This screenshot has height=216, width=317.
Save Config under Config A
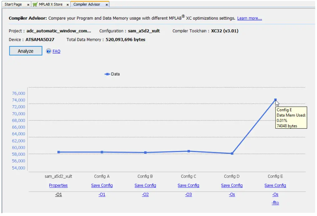[102, 185]
